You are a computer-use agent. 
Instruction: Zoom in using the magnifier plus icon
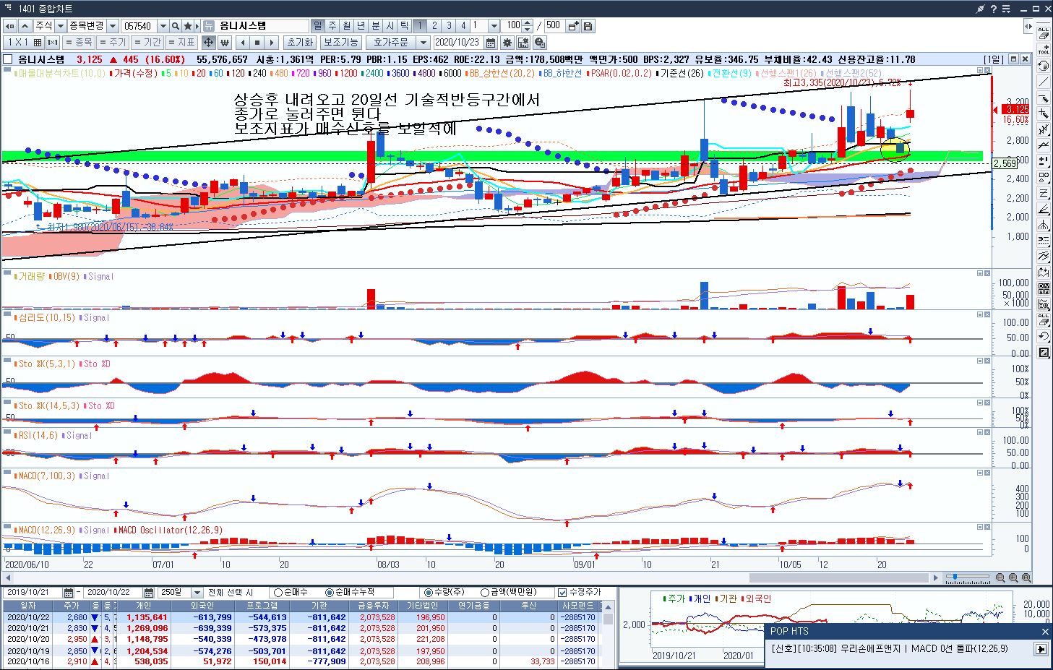[x=1013, y=578]
